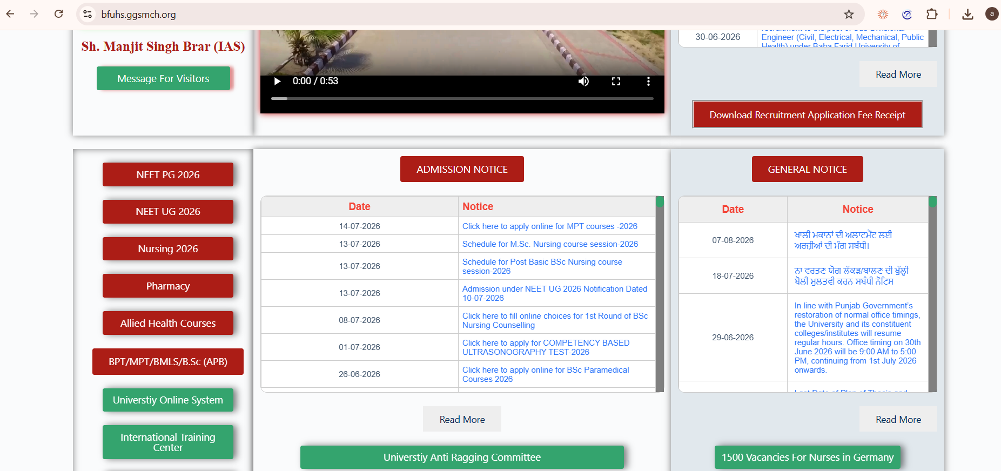1001x471 pixels.
Task: Click the ADMISSION NOTICE heading button
Action: point(462,169)
